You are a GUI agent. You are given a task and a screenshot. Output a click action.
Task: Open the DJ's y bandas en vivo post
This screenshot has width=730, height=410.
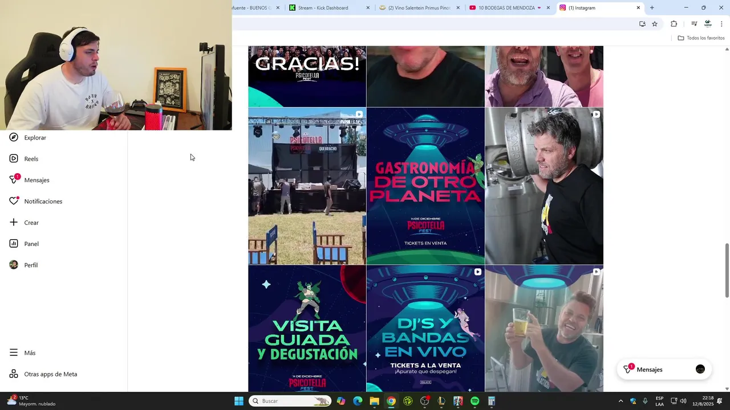(x=425, y=329)
